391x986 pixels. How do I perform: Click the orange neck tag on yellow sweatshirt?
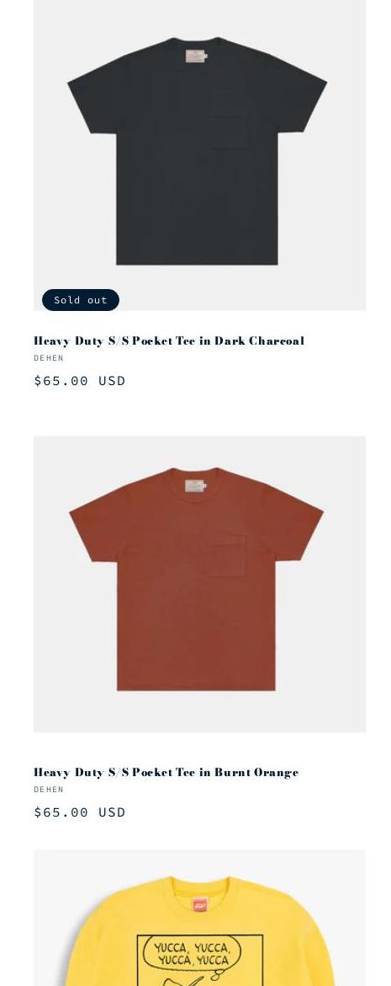pyautogui.click(x=199, y=903)
